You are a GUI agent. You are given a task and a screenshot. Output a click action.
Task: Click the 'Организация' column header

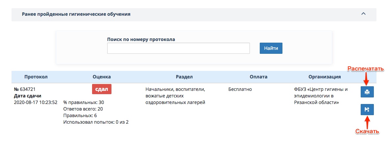point(324,77)
